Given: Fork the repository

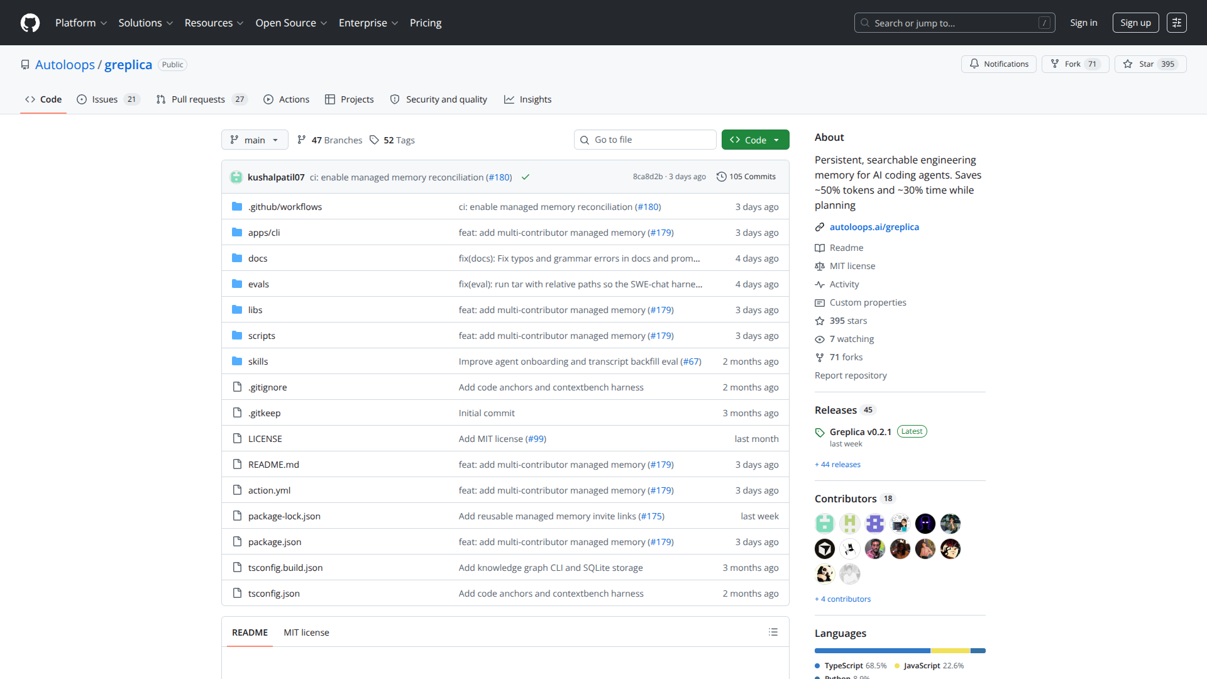Looking at the screenshot, I should (x=1075, y=64).
